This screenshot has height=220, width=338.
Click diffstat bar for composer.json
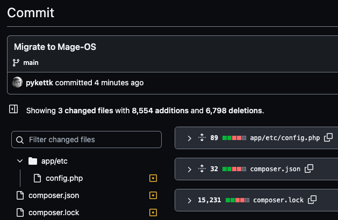tap(234, 169)
